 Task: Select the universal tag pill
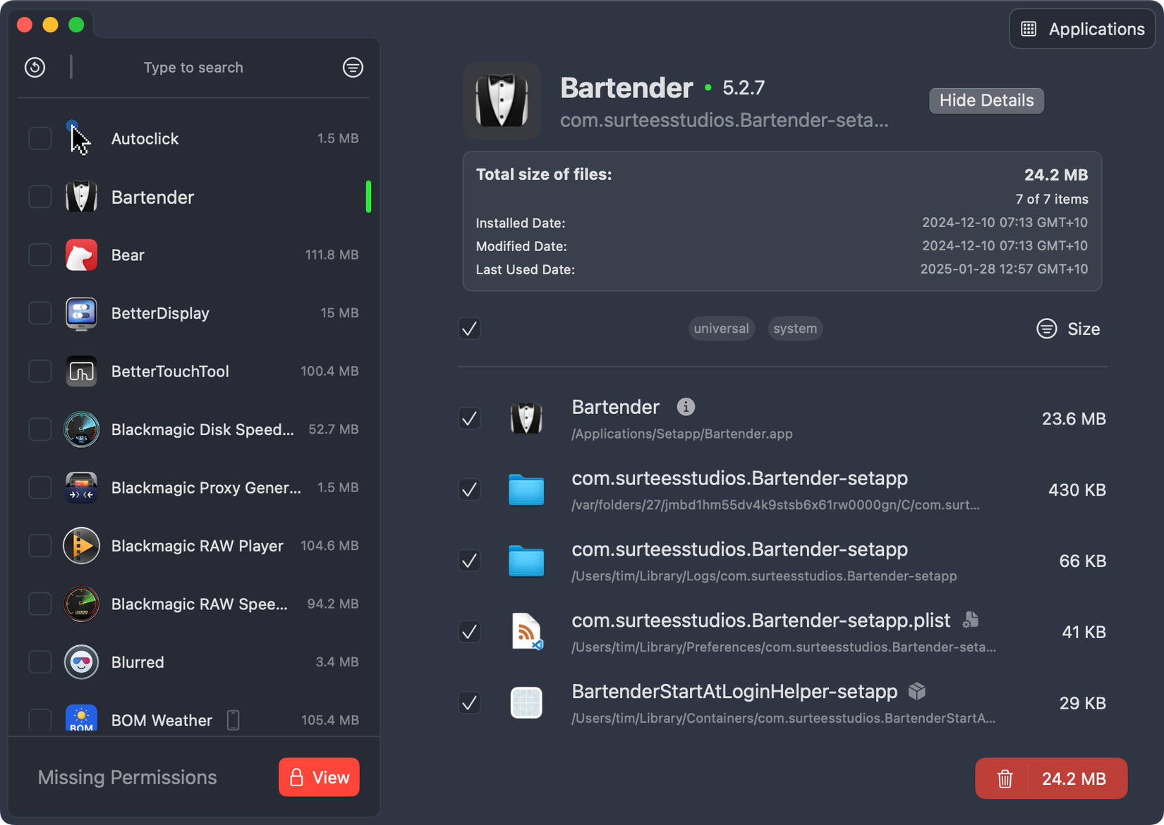click(x=721, y=329)
